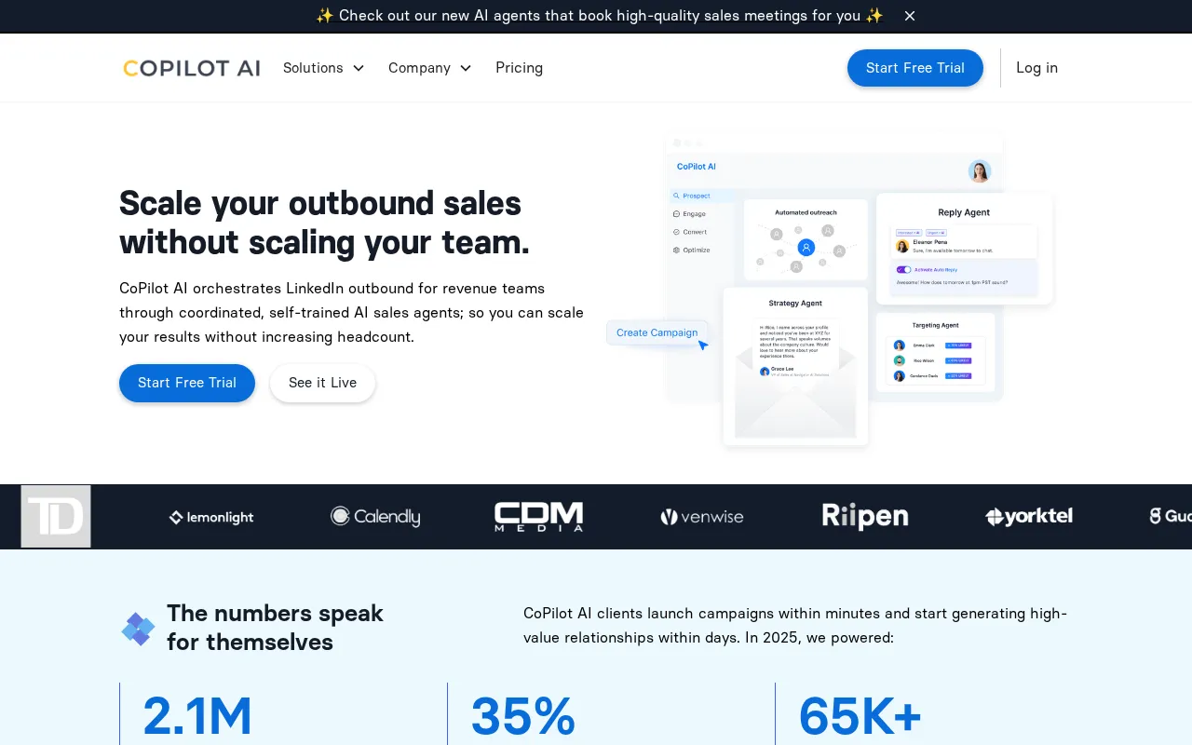
Task: Expand the Solutions dropdown menu
Action: pos(324,68)
